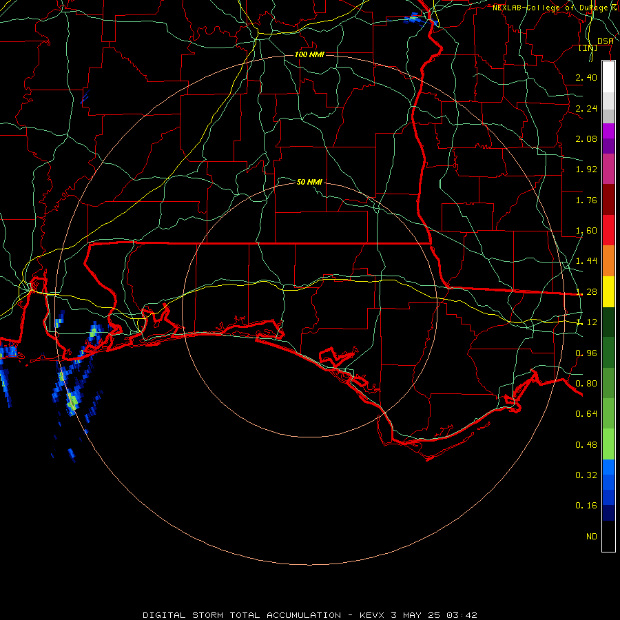The width and height of the screenshot is (620, 620).
Task: Click the 2.40 legend value
Action: coord(586,77)
